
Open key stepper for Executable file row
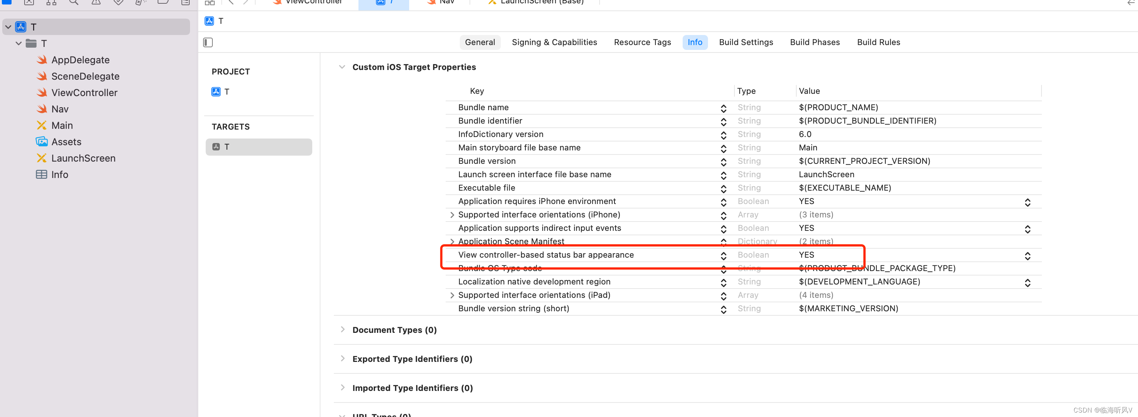tap(723, 188)
